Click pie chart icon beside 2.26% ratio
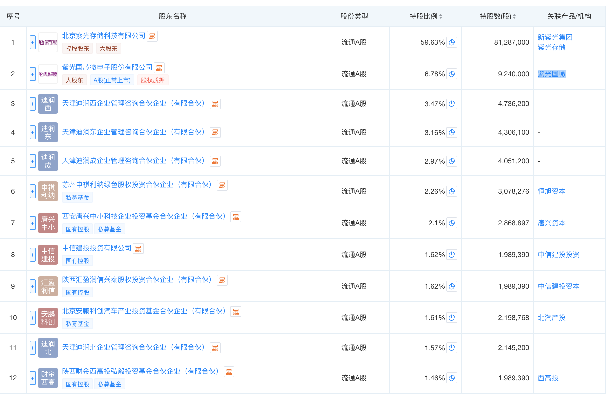 click(x=452, y=191)
